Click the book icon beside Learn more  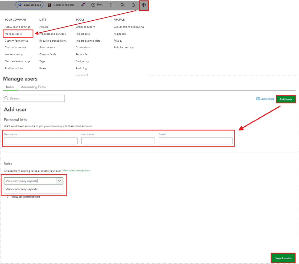[x=258, y=99]
